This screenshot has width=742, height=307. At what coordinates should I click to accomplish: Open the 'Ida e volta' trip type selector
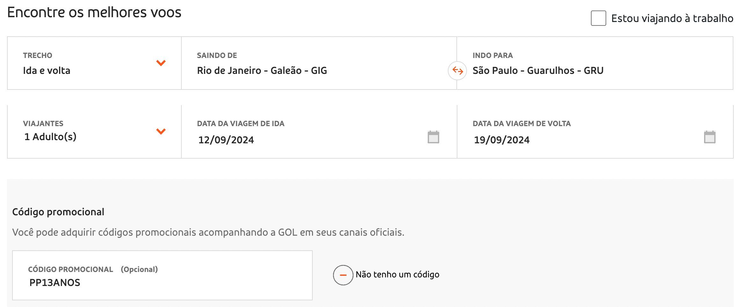point(47,70)
